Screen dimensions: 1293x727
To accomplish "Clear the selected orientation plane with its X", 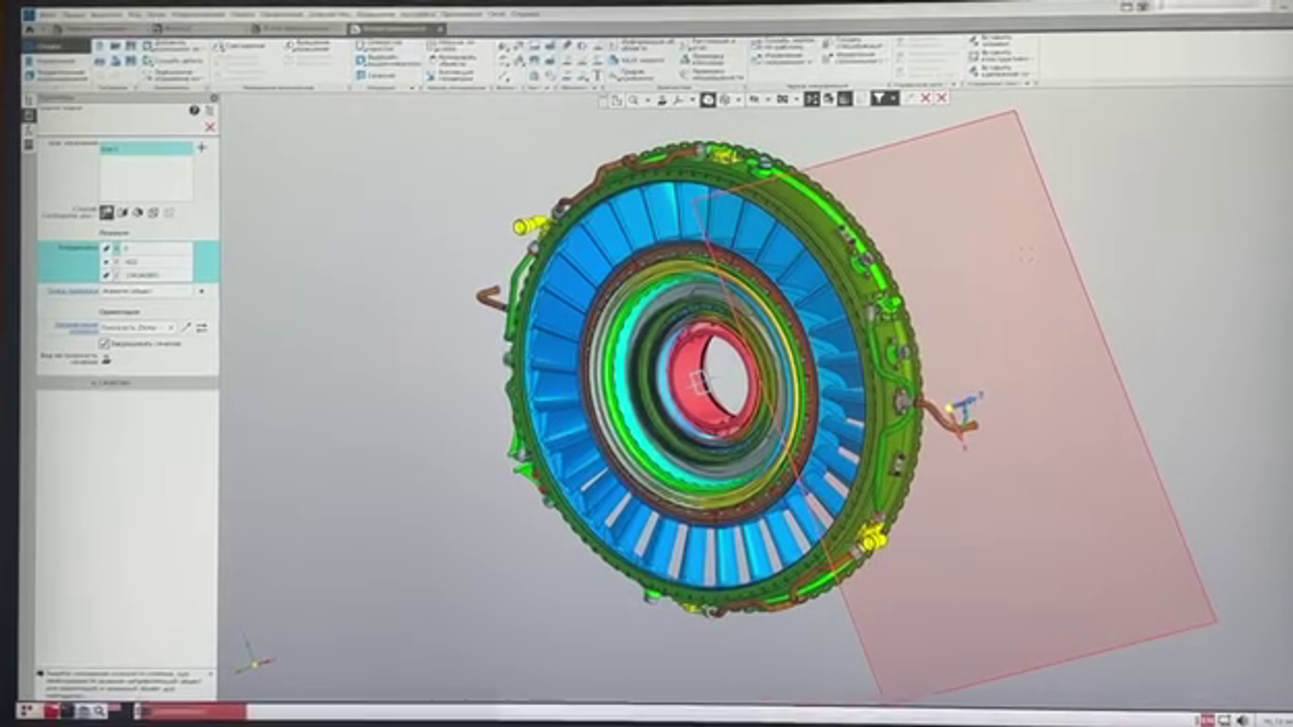I will 170,327.
